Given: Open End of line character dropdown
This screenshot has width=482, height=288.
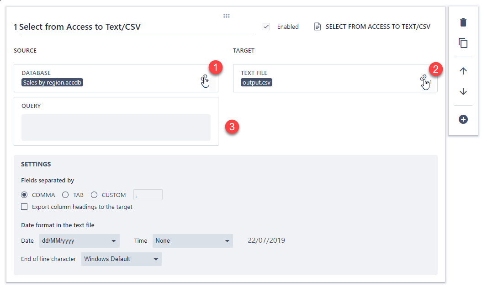Looking at the screenshot, I should tap(121, 259).
